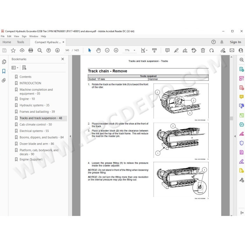The width and height of the screenshot is (245, 245).
Task: Open Electrical systems - 55 bookmark
Action: (34, 131)
